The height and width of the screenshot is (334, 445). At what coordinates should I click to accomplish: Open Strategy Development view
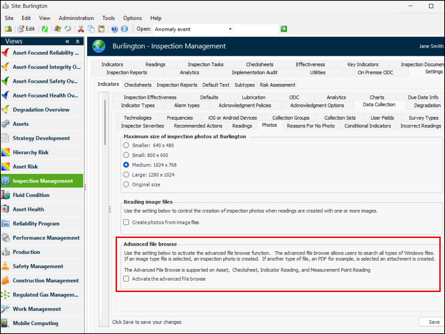coord(42,138)
